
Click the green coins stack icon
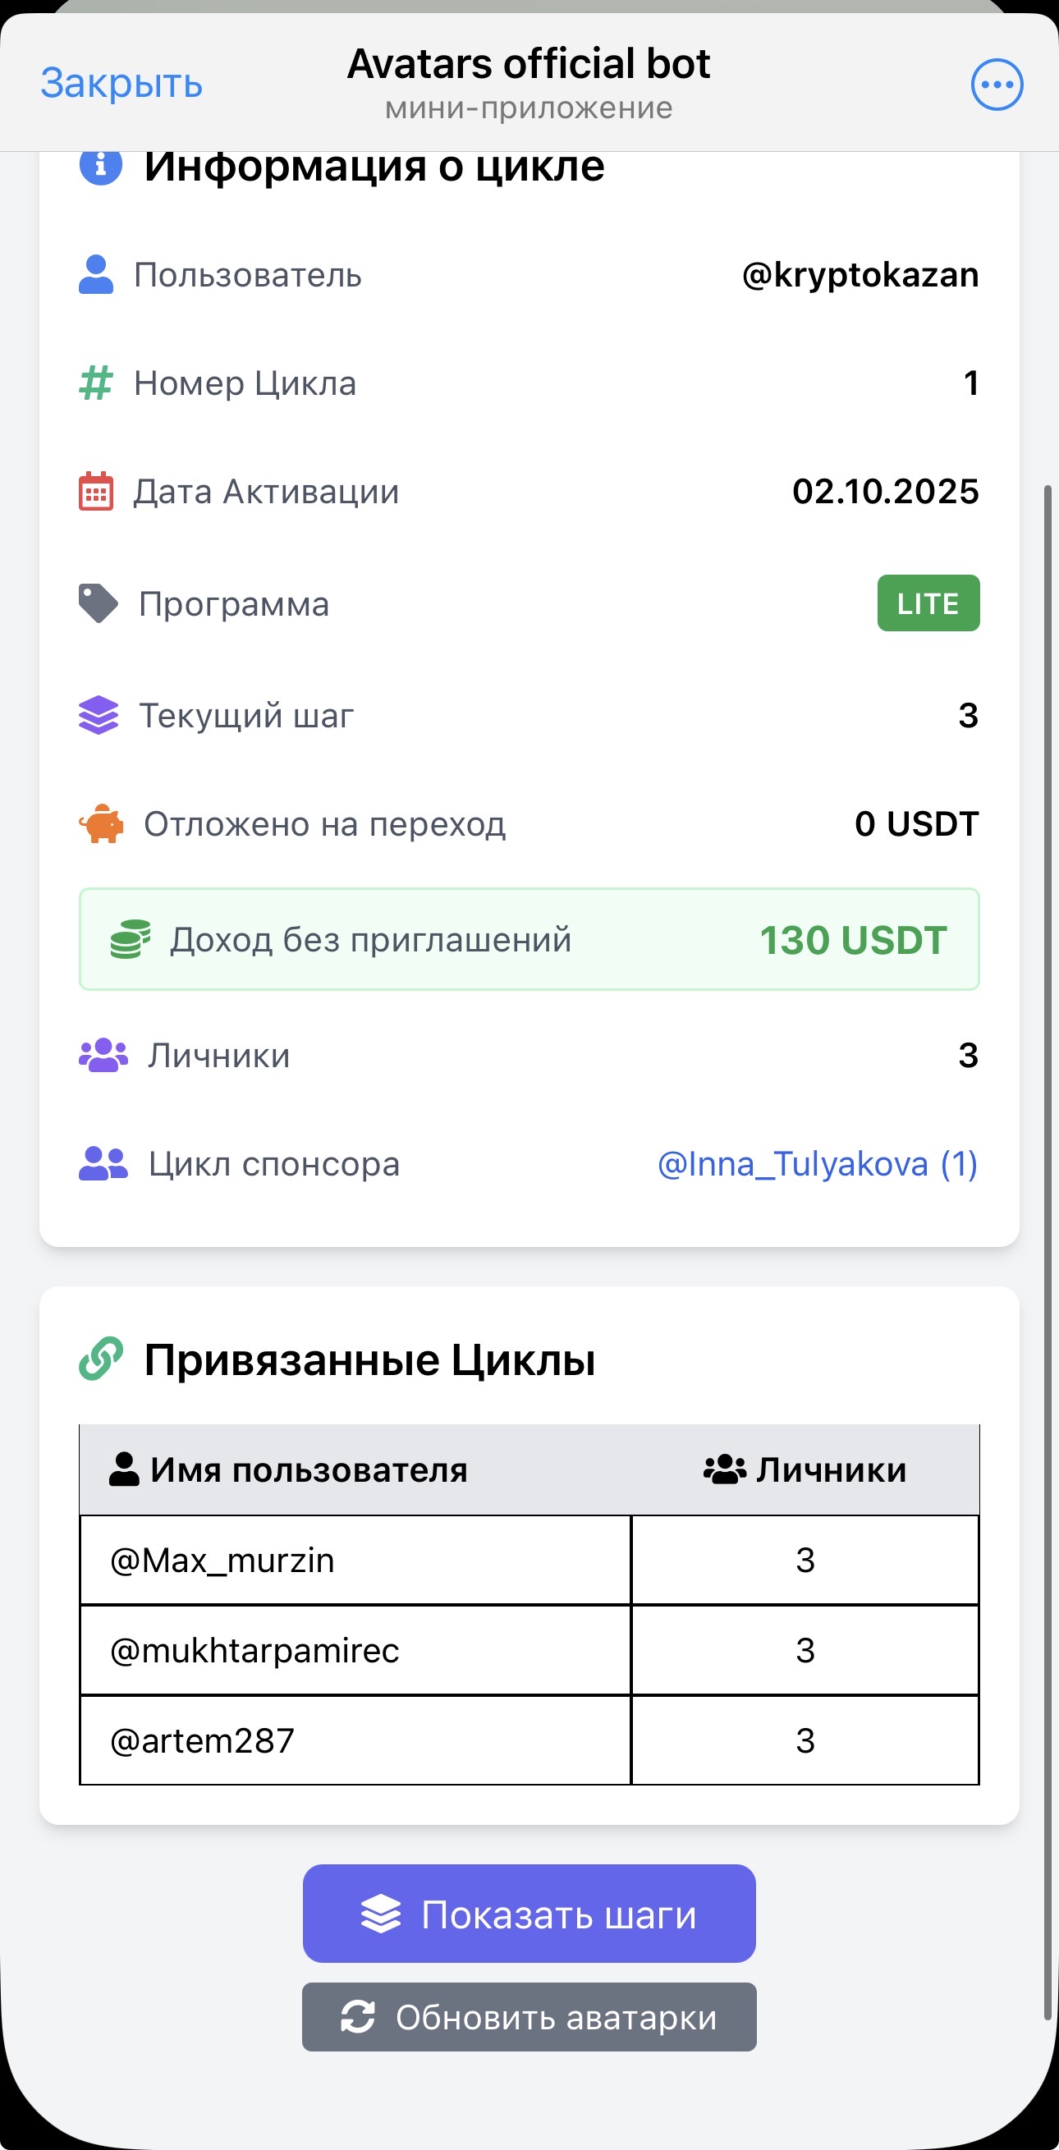[x=131, y=939]
